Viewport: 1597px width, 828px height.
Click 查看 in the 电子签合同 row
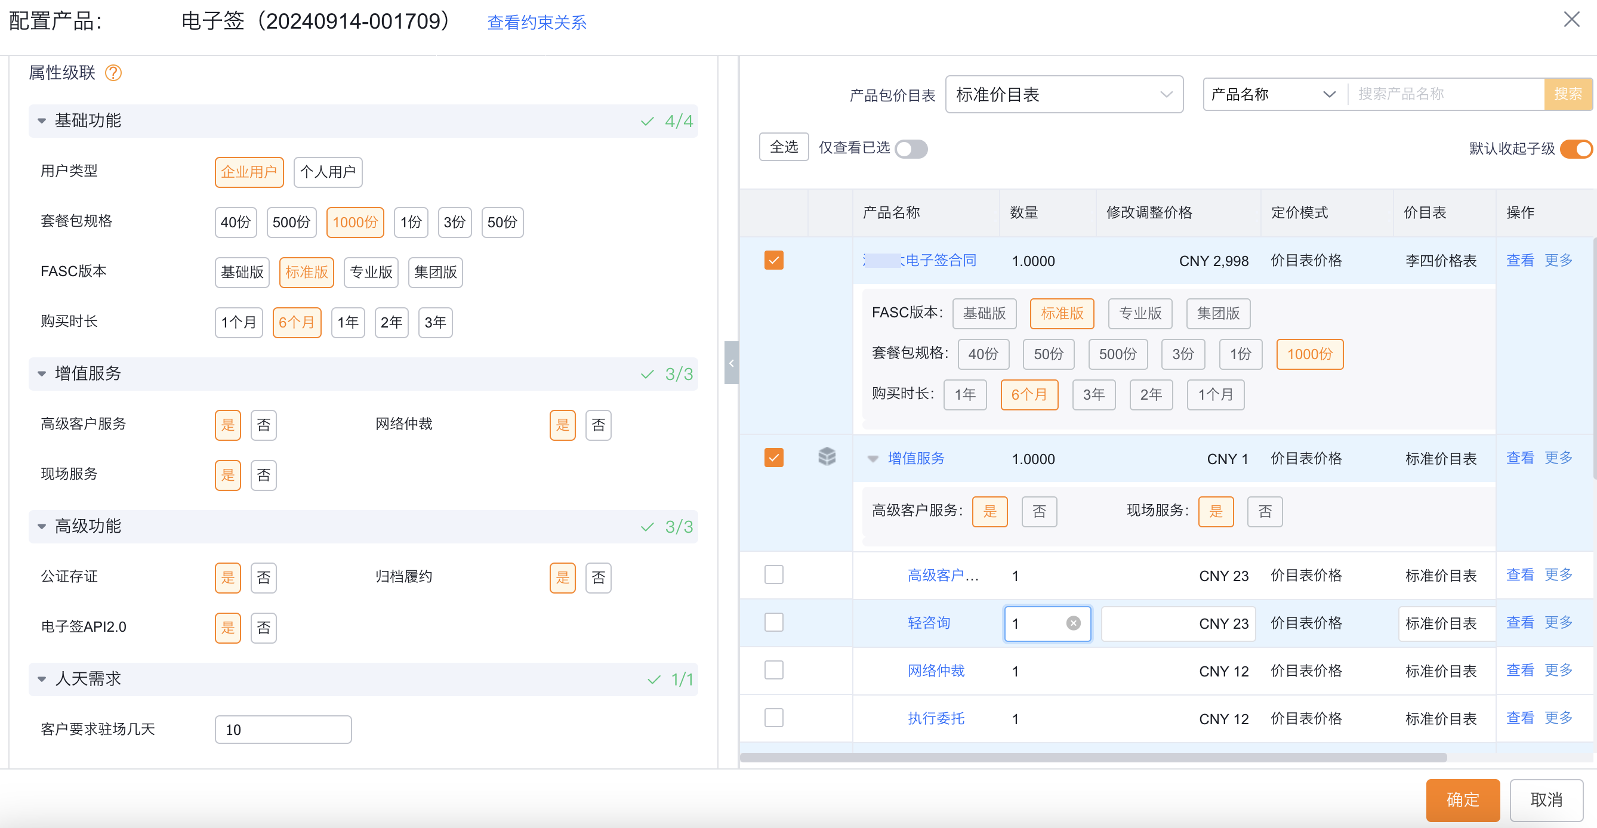coord(1519,260)
